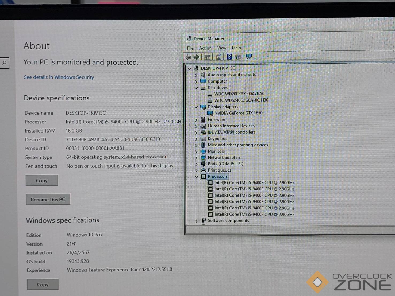Image resolution: width=395 pixels, height=296 pixels.
Task: Collapse the Disk drives node
Action: tap(196, 88)
